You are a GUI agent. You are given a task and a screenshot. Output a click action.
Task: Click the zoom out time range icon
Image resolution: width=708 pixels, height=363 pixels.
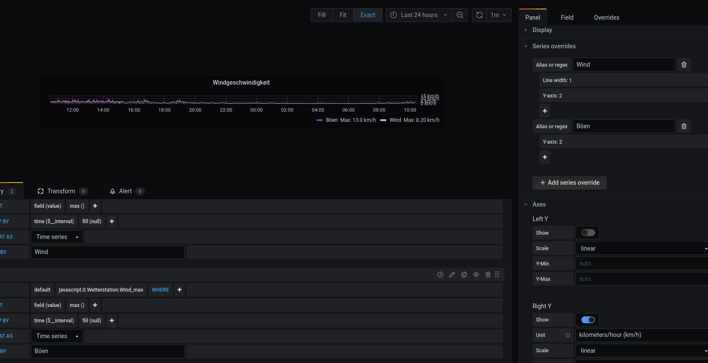point(460,15)
